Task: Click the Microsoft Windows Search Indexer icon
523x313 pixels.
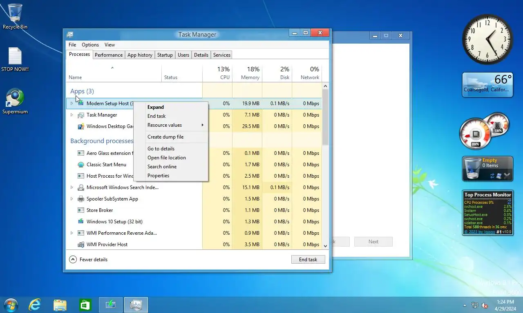Action: point(80,187)
